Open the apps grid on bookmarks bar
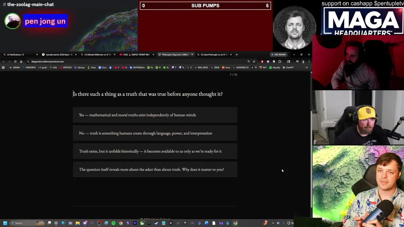Image resolution: width=404 pixels, height=227 pixels. pos(3,67)
